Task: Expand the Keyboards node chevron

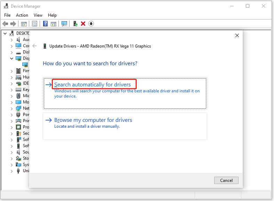Action: [11, 90]
